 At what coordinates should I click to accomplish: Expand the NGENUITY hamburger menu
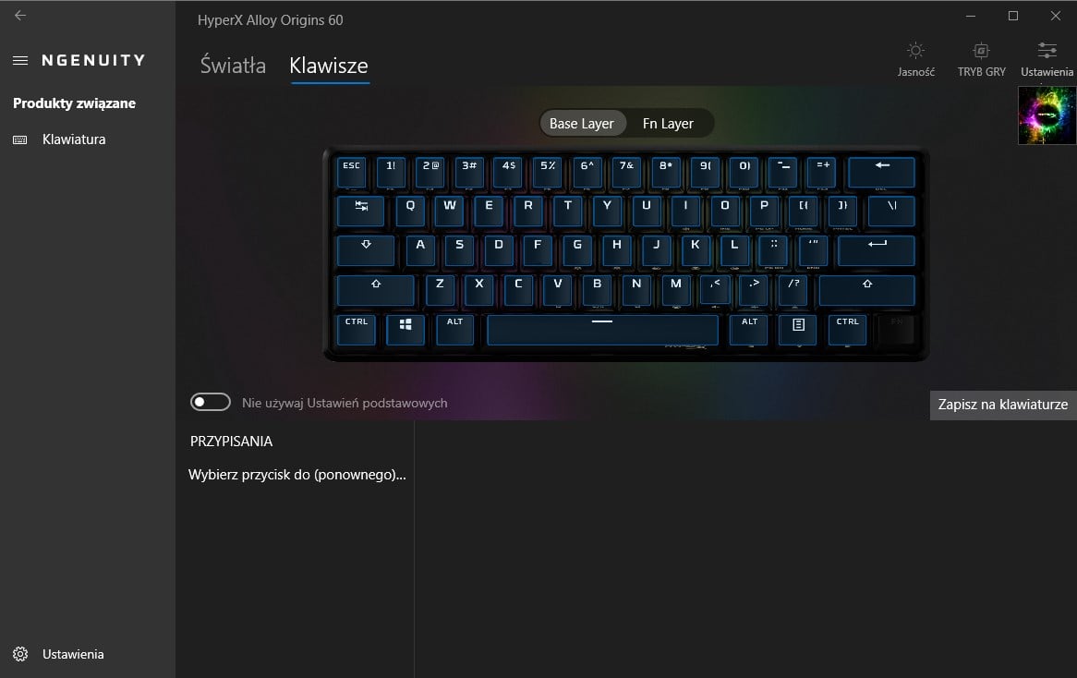coord(20,60)
